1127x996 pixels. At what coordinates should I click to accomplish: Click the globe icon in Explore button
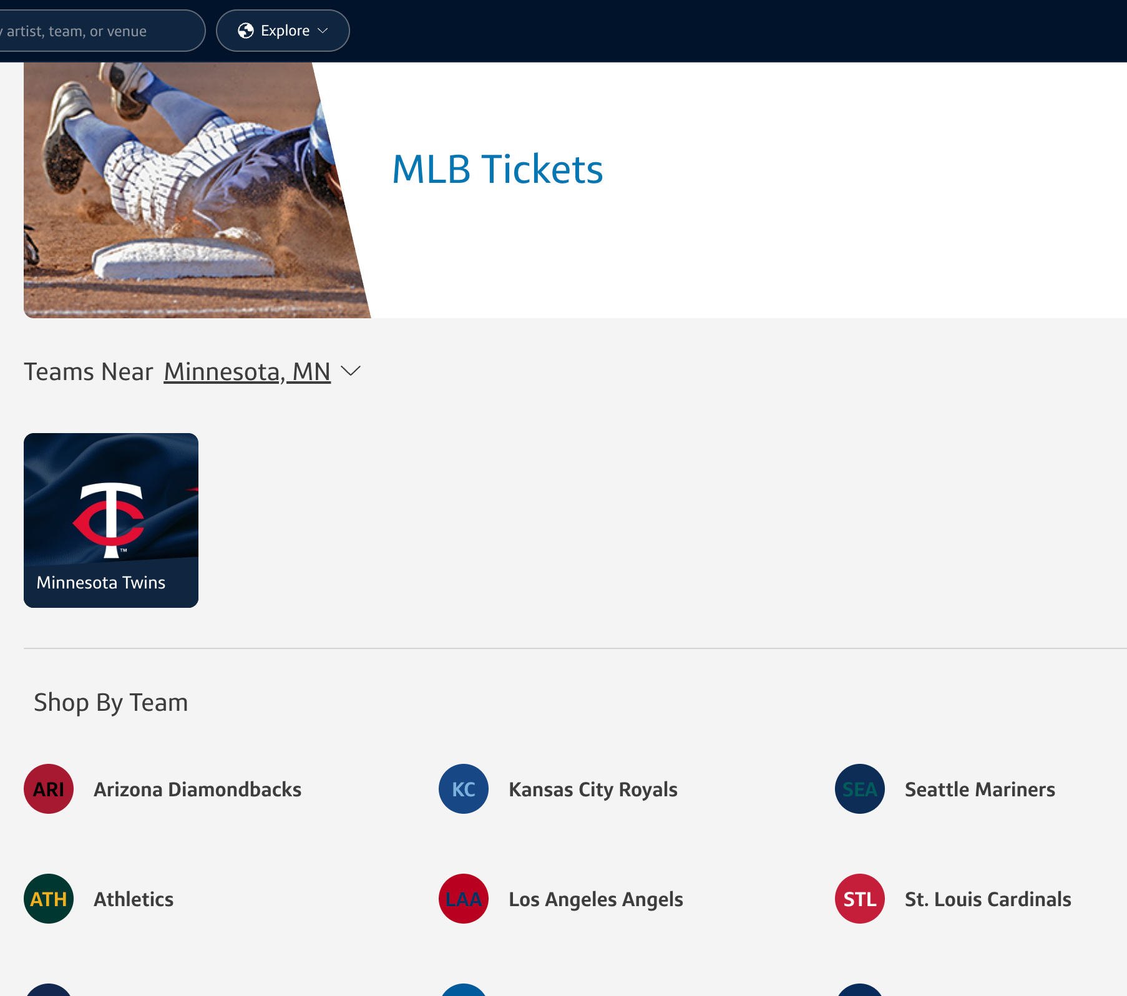pyautogui.click(x=246, y=31)
